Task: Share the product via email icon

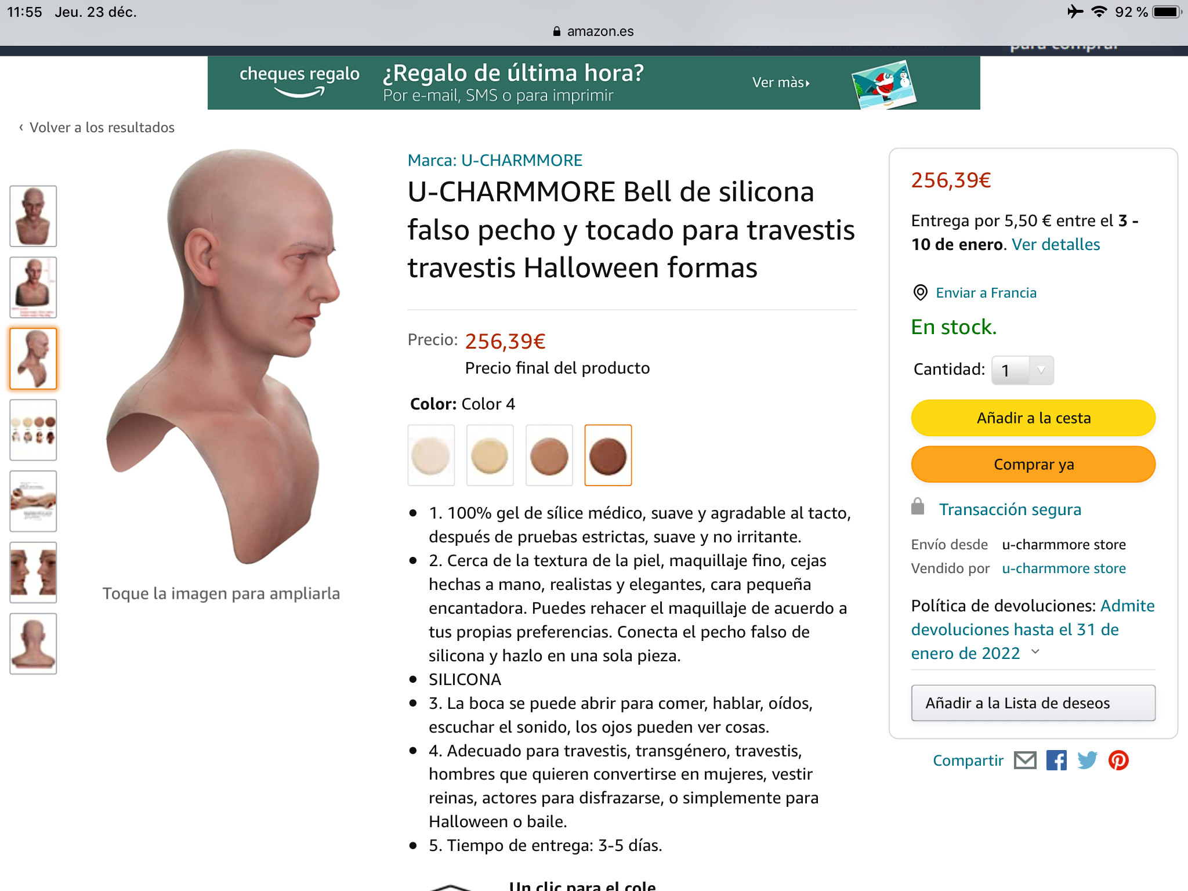Action: (1025, 760)
